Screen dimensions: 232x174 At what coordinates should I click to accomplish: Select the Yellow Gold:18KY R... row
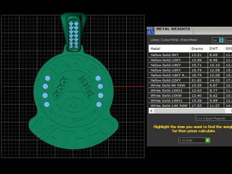click(190, 75)
